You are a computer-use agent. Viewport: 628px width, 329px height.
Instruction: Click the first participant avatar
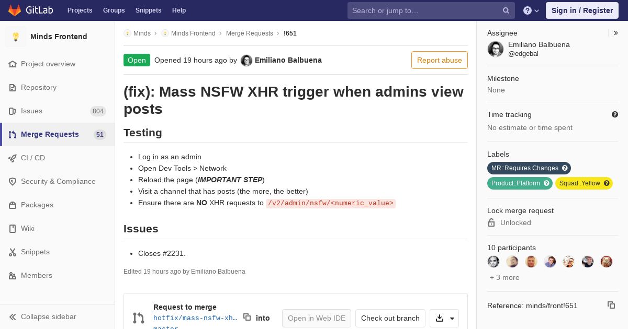(494, 262)
